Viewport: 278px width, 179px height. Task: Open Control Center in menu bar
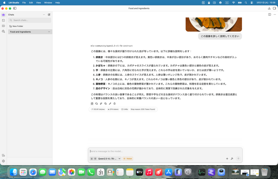tap(252, 3)
